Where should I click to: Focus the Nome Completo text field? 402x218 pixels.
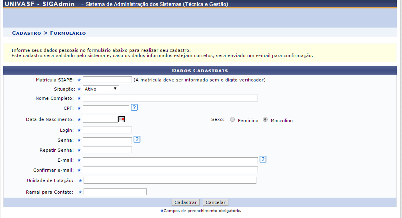pyautogui.click(x=170, y=98)
